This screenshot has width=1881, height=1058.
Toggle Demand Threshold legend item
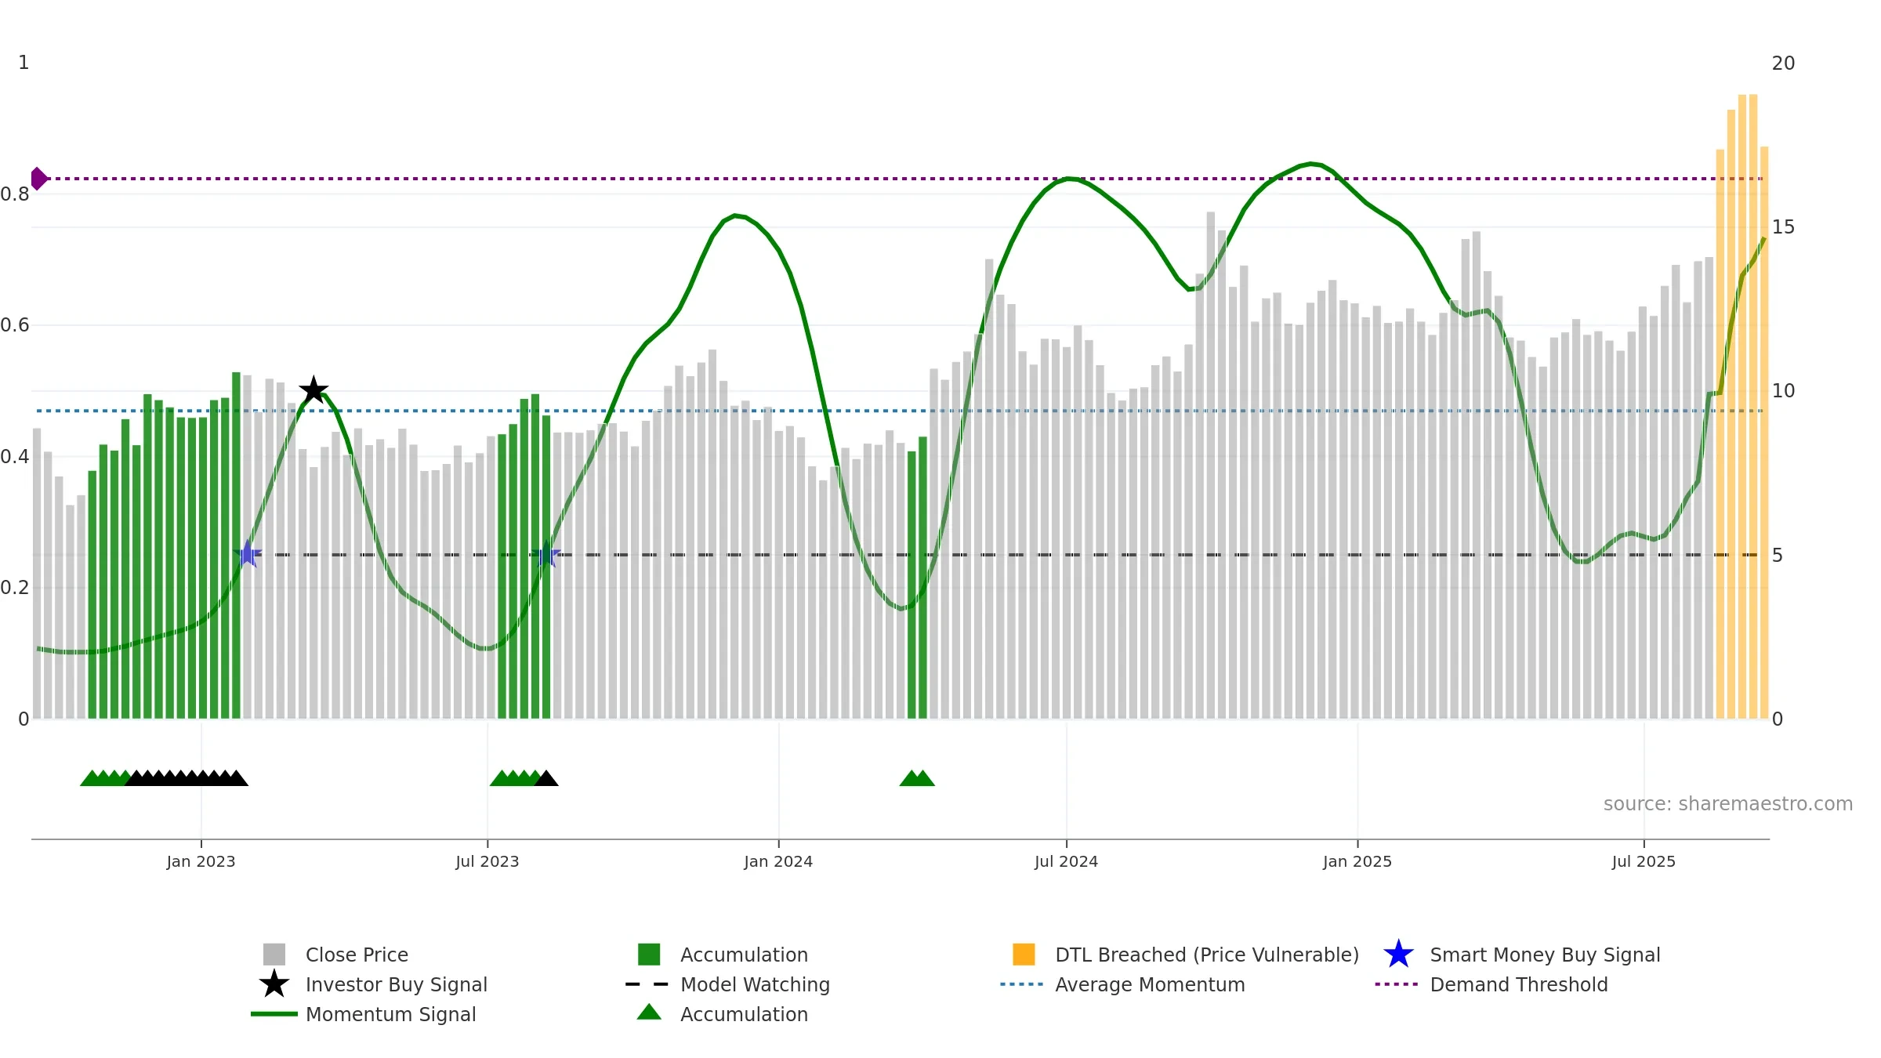coord(1491,984)
